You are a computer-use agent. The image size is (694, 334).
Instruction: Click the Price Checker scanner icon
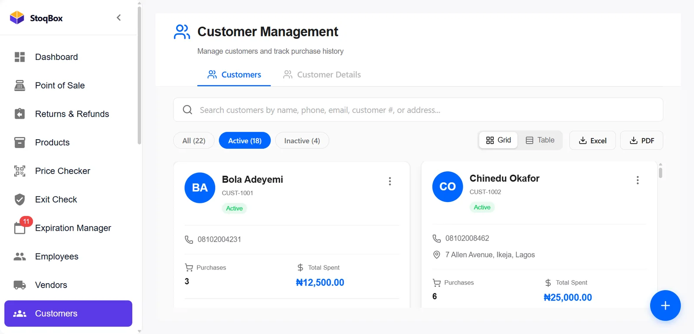pos(20,171)
